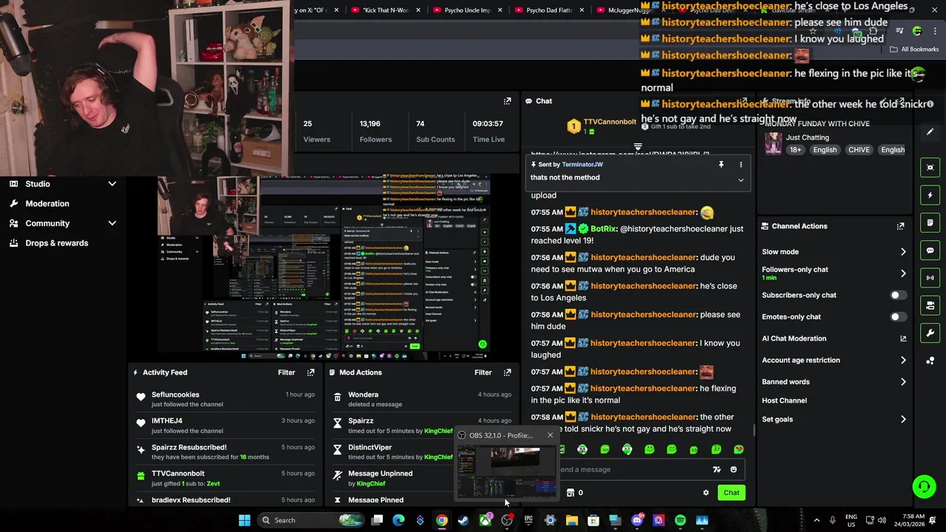This screenshot has width=946, height=532.
Task: Pop out the Activity Feed panel
Action: (310, 372)
